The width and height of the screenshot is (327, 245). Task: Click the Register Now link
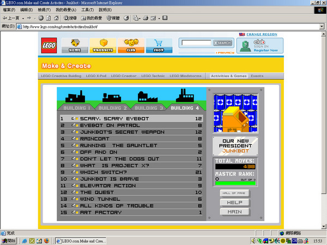click(x=266, y=50)
